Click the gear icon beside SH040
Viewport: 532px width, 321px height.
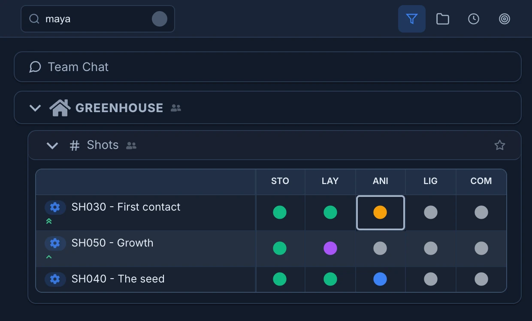coord(55,279)
